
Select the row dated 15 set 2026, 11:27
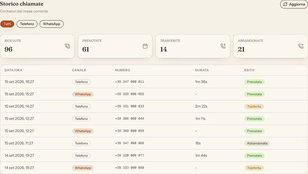click(154, 143)
